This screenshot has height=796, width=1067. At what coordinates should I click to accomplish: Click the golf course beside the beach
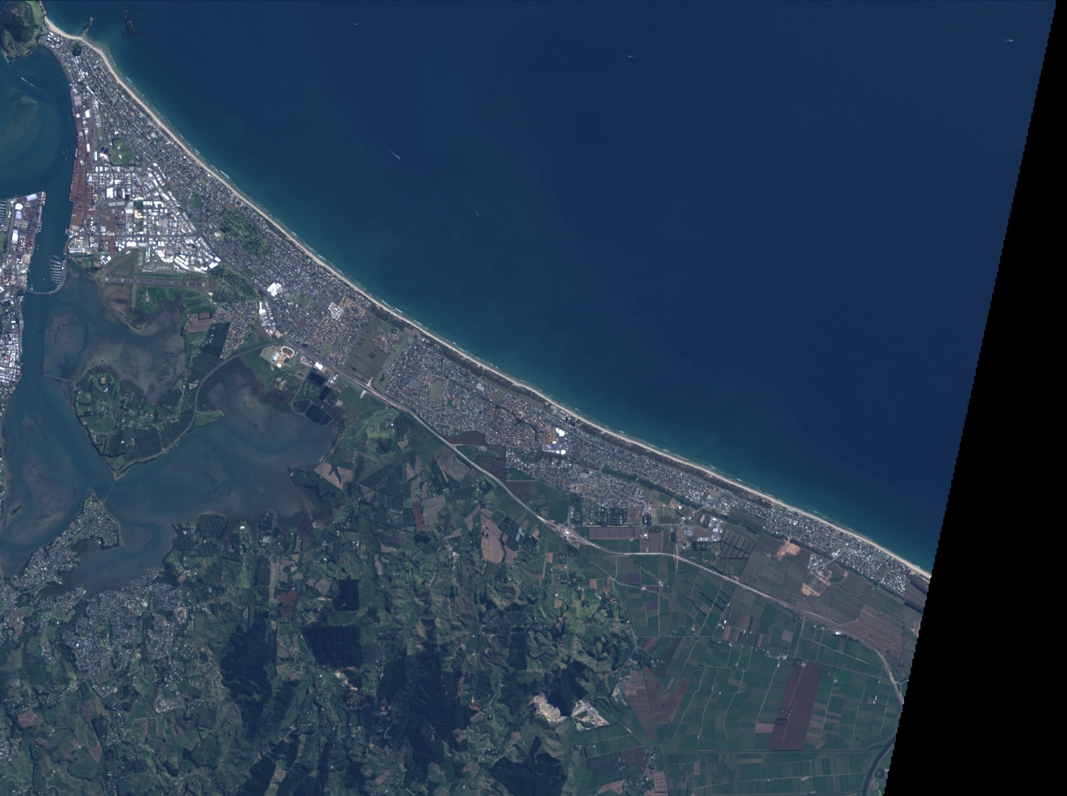[x=243, y=230]
